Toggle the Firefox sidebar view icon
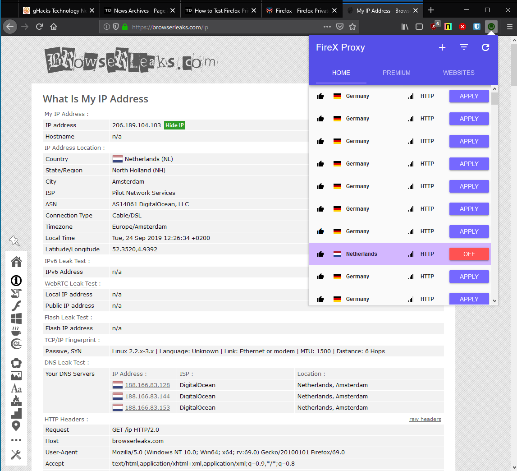The height and width of the screenshot is (471, 517). pyautogui.click(x=419, y=27)
